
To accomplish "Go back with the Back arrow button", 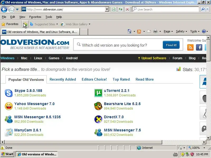I will [4, 9].
